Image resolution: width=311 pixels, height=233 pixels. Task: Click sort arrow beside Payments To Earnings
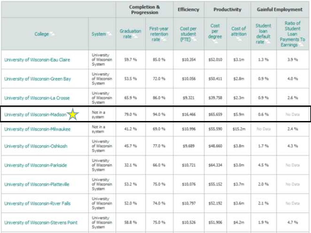pyautogui.click(x=301, y=45)
